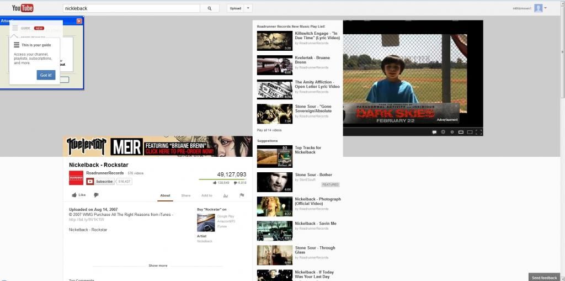Image resolution: width=565 pixels, height=281 pixels.
Task: Open the Upload dropdown arrow
Action: click(248, 8)
